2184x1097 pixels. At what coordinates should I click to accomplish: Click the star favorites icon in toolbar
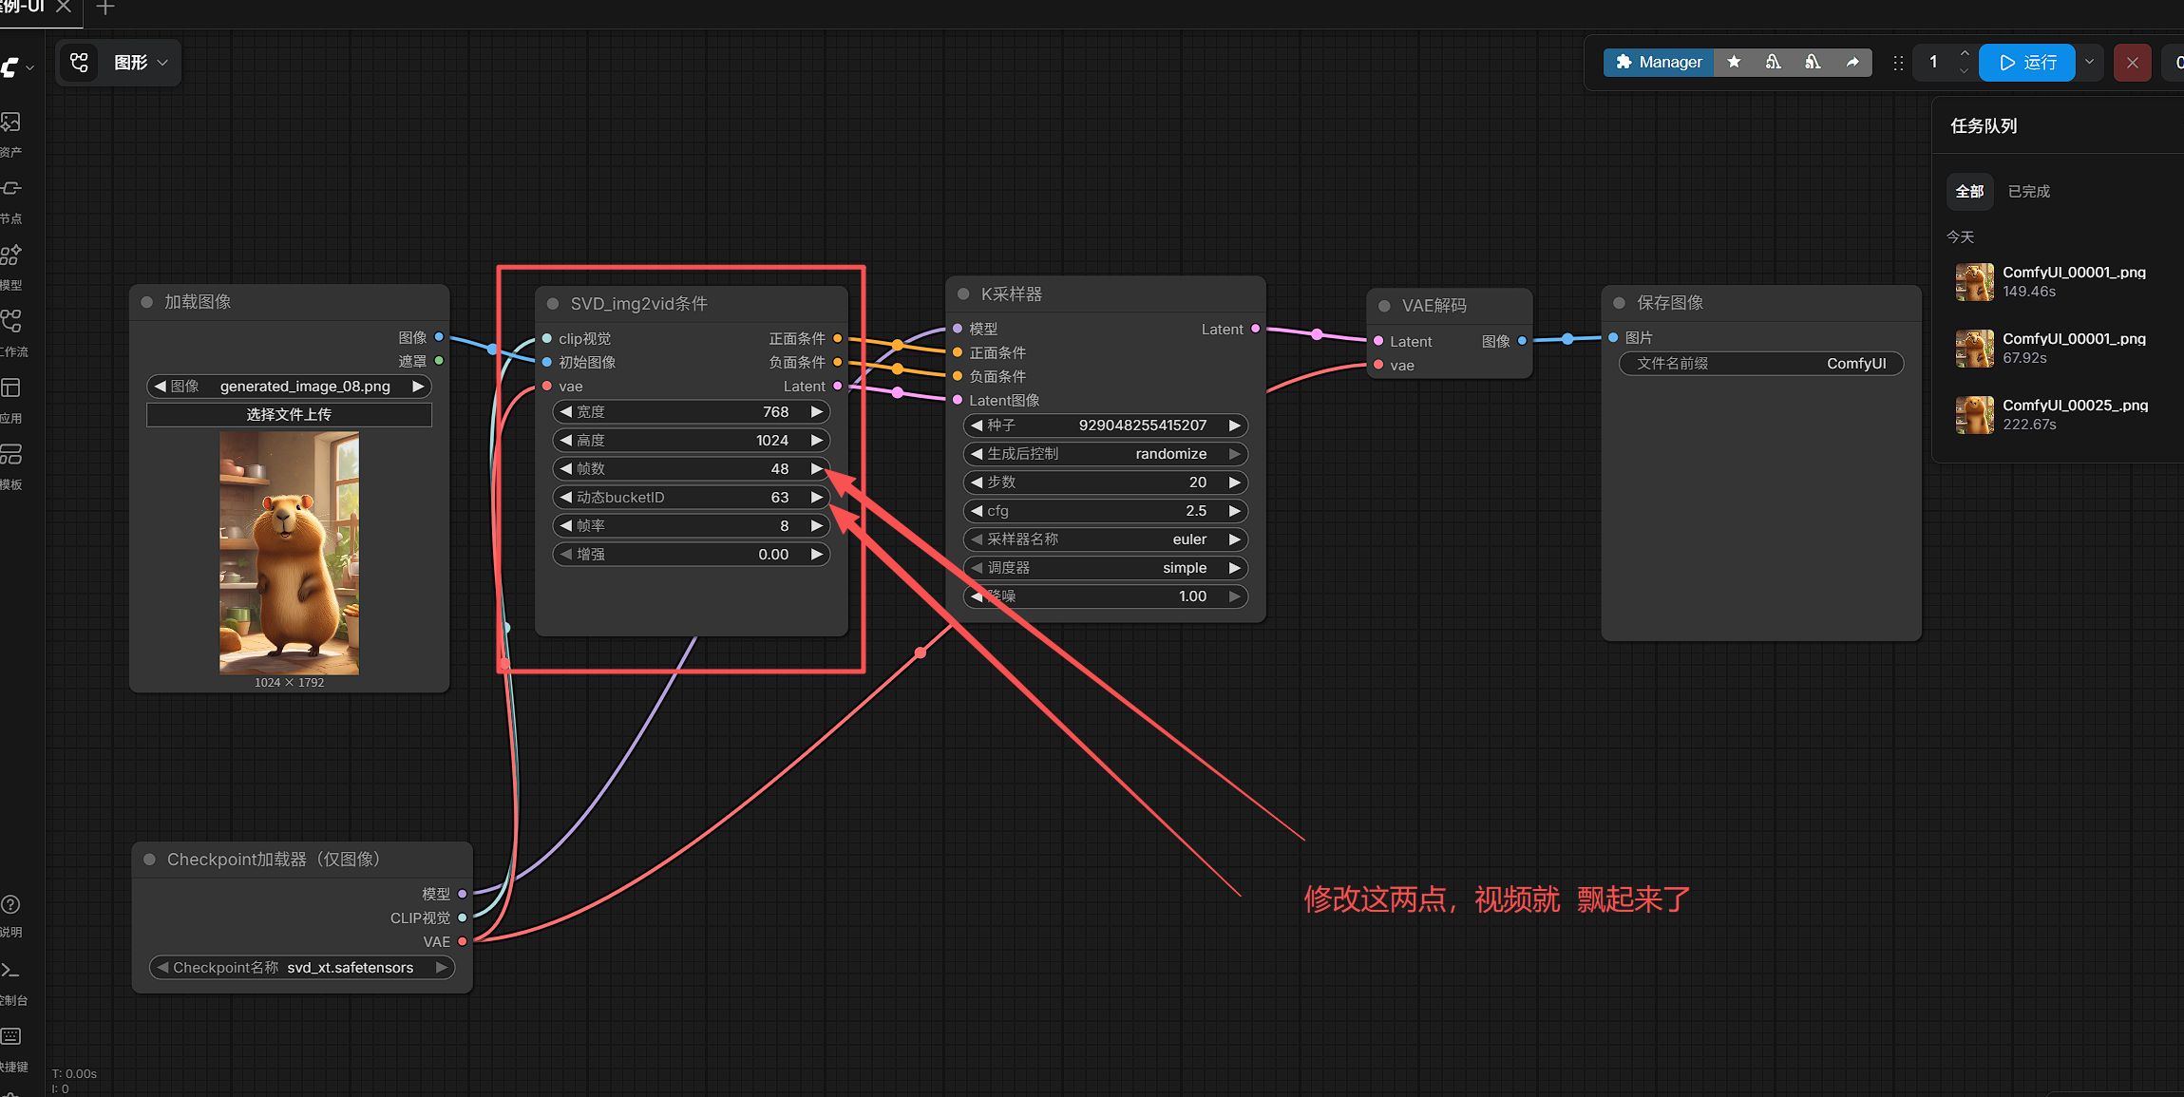[1734, 62]
